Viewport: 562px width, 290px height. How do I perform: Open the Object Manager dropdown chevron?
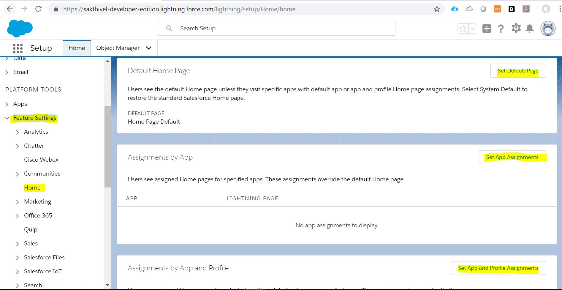[x=148, y=48]
